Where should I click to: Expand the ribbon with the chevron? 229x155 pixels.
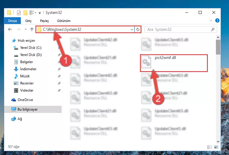pos(211,20)
